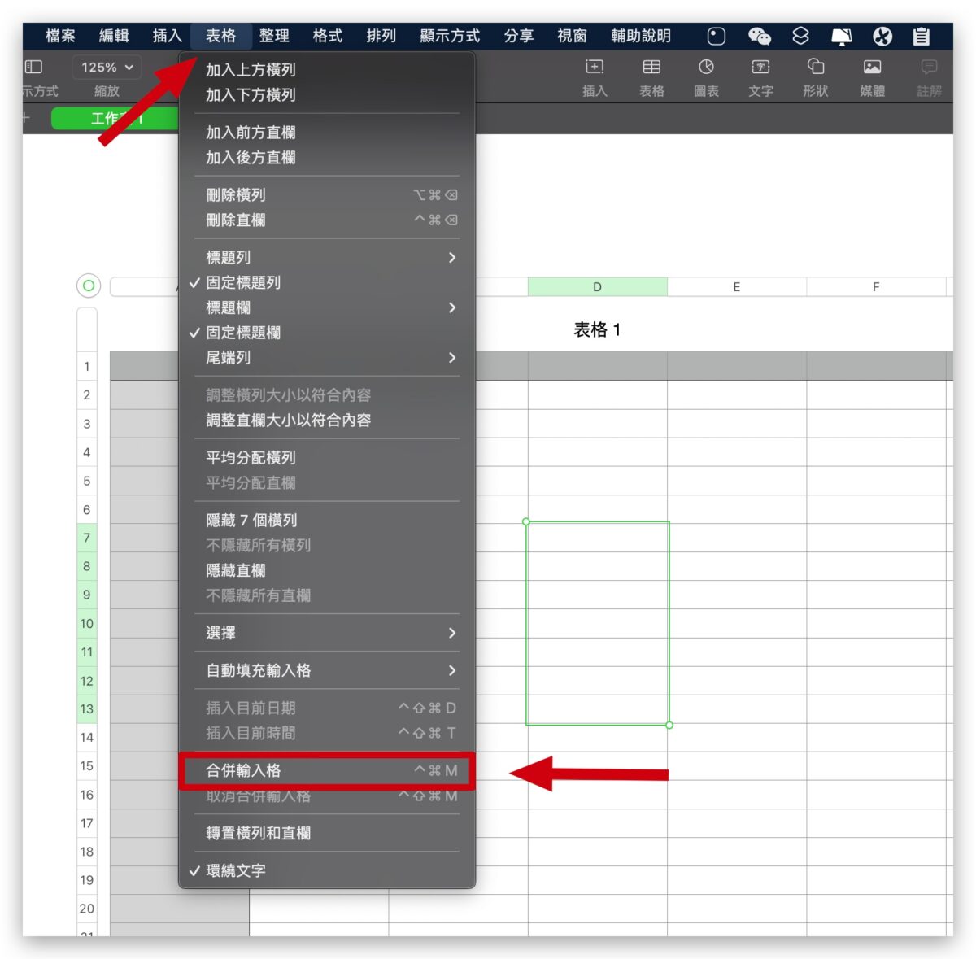Expand the 自動填充輸入格 submenu

click(327, 670)
